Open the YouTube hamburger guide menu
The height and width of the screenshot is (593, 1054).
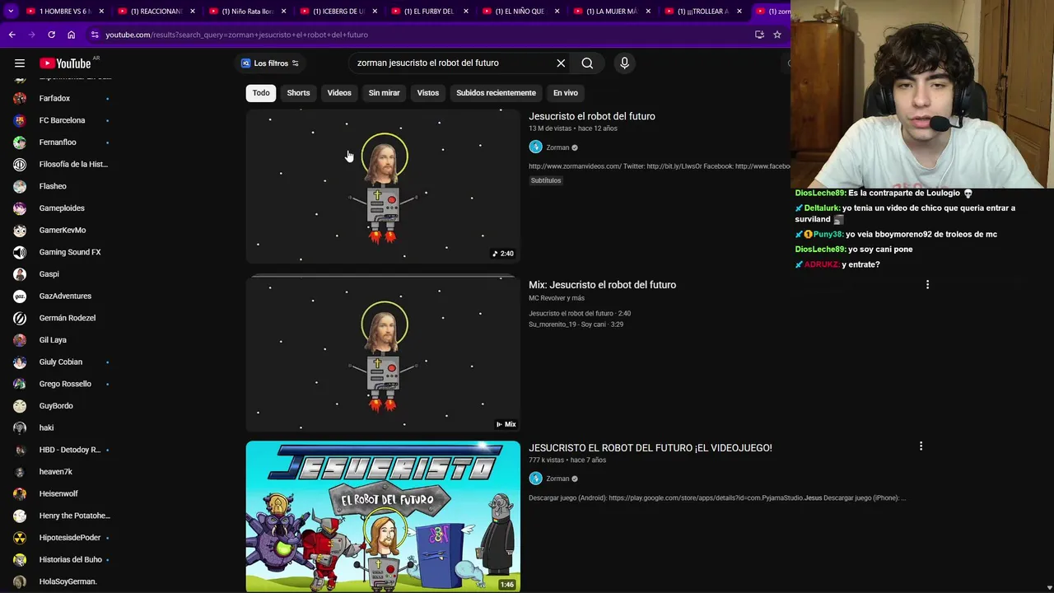point(20,63)
